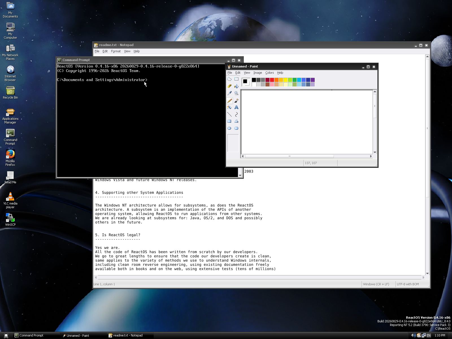Open Notepad's Help menu
This screenshot has height=339, width=452.
137,51
